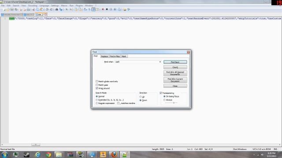Click the Find Next button
This screenshot has height=158, width=282.
(x=175, y=62)
